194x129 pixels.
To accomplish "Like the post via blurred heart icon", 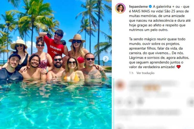I will [x=120, y=102].
